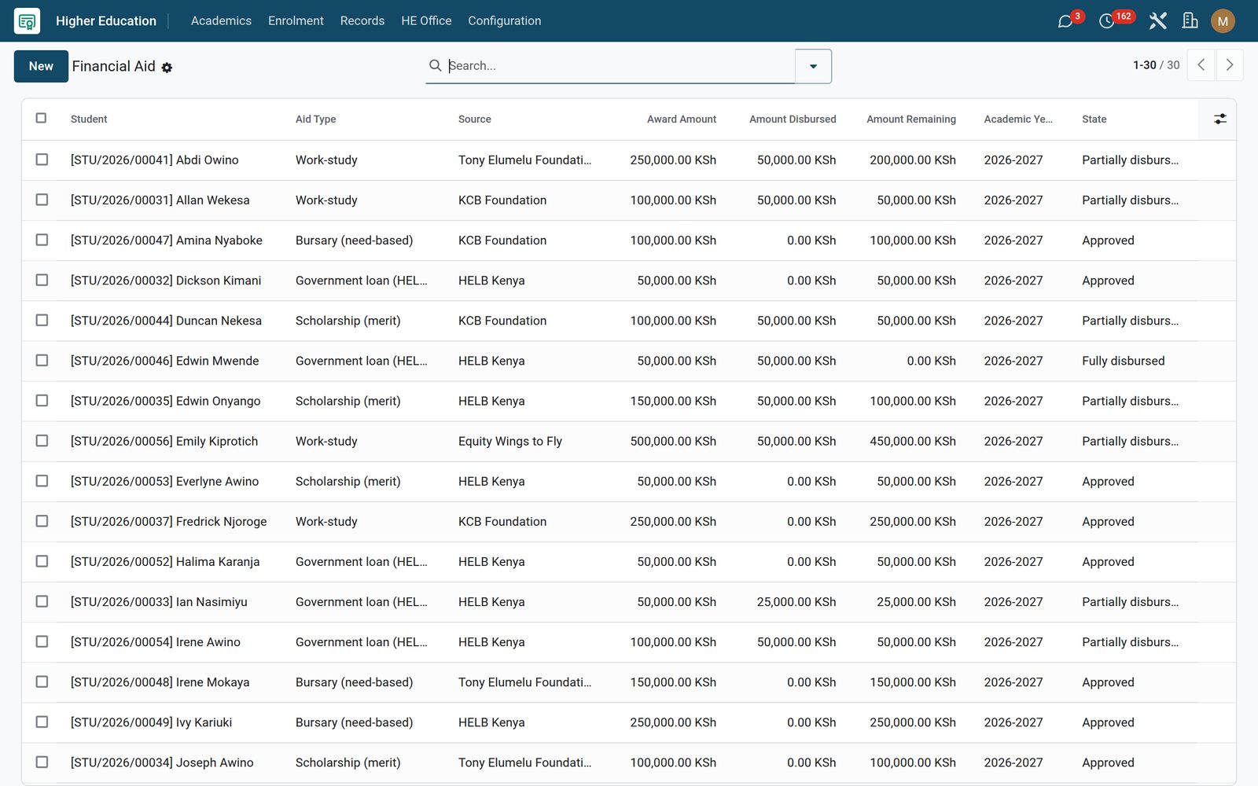Image resolution: width=1258 pixels, height=786 pixels.
Task: Open the Configuration menu
Action: 505,21
